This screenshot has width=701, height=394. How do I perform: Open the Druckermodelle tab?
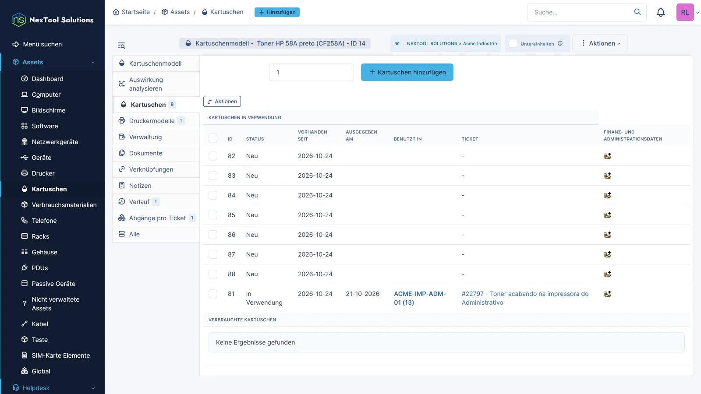tap(156, 121)
